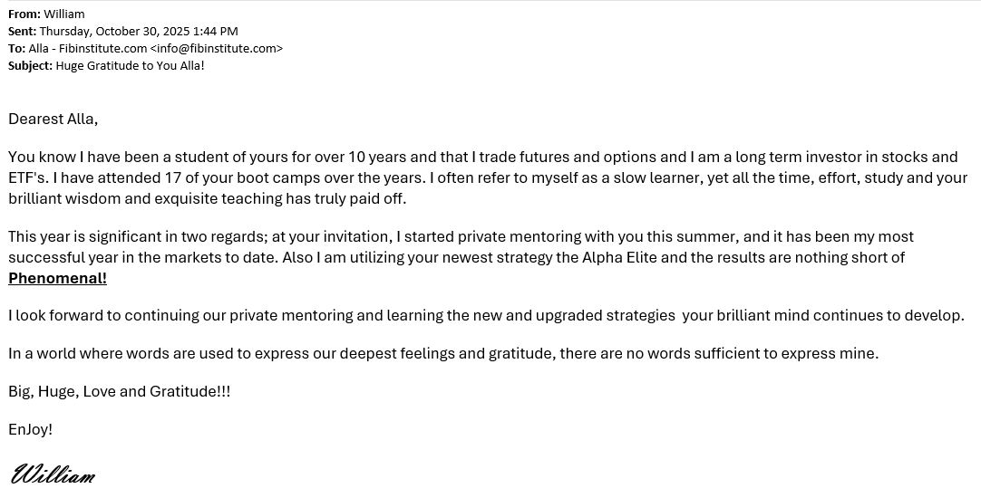
Task: Click the bold From: label
Action: 23,14
